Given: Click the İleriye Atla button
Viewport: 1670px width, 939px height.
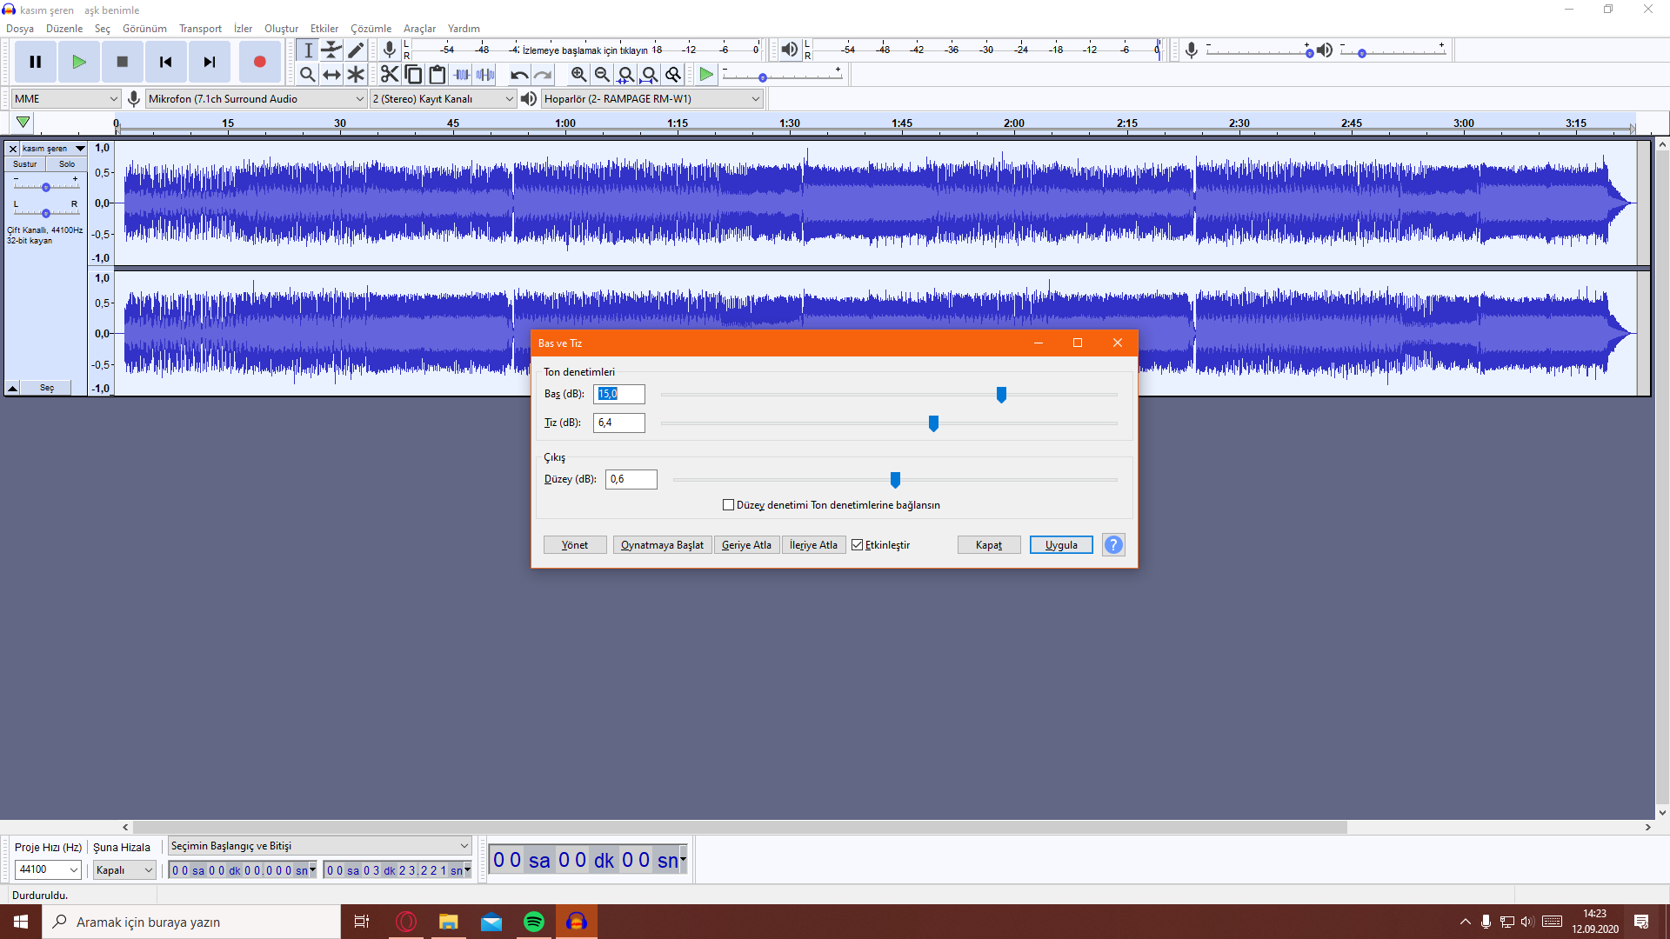Looking at the screenshot, I should (813, 545).
